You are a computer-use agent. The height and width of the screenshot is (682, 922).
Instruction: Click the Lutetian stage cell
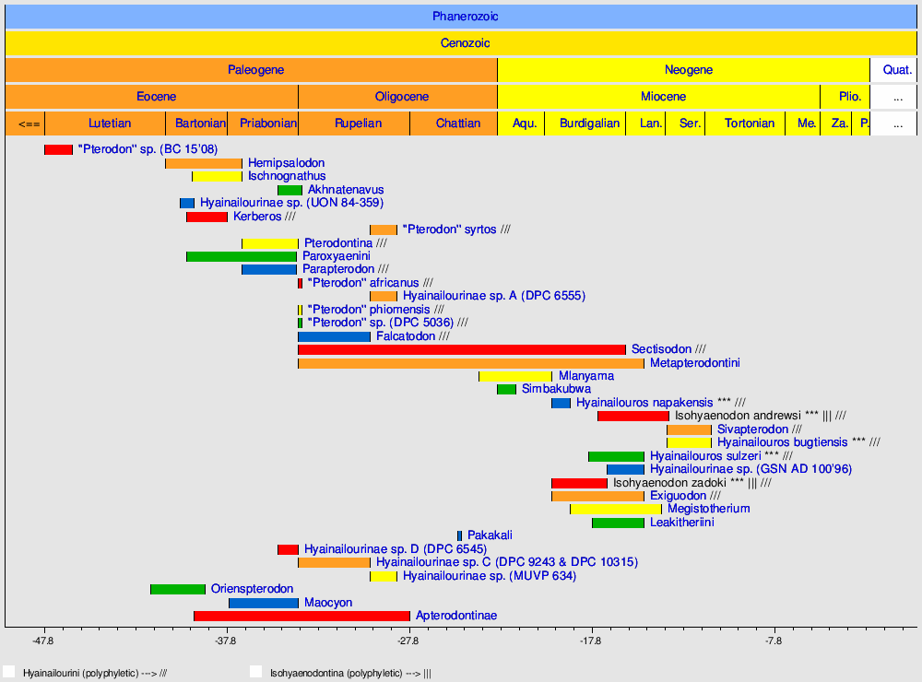(x=110, y=123)
